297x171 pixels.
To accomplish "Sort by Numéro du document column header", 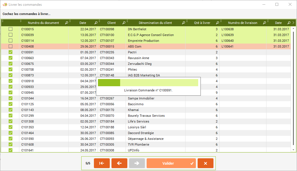I will [43, 23].
